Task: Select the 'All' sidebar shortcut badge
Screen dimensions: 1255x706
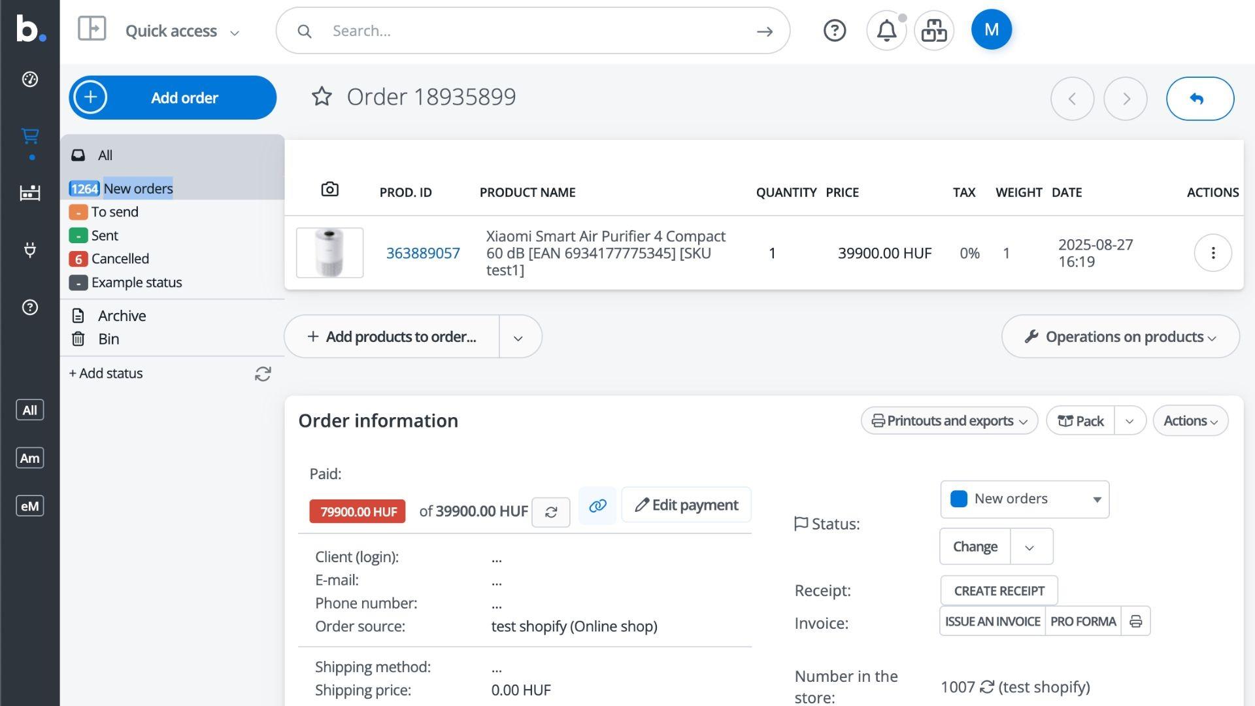Action: 30,410
